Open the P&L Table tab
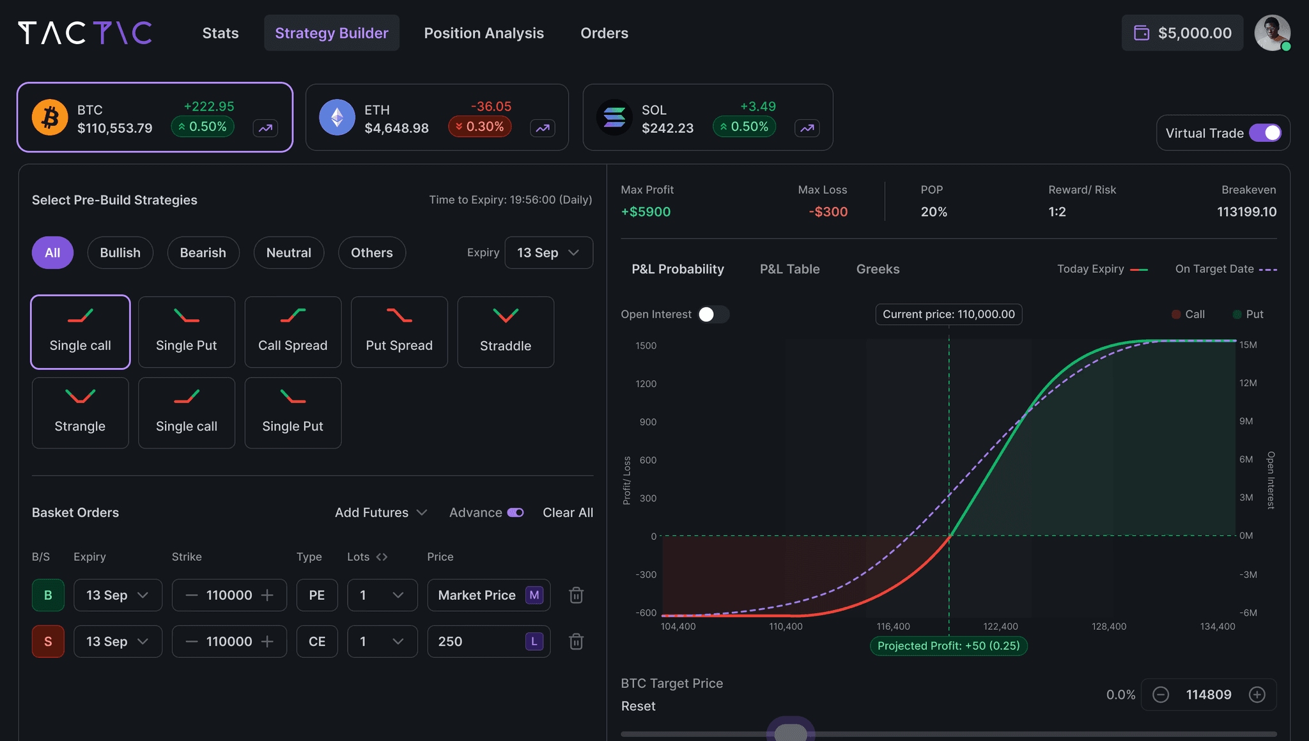This screenshot has width=1309, height=741. (x=789, y=269)
